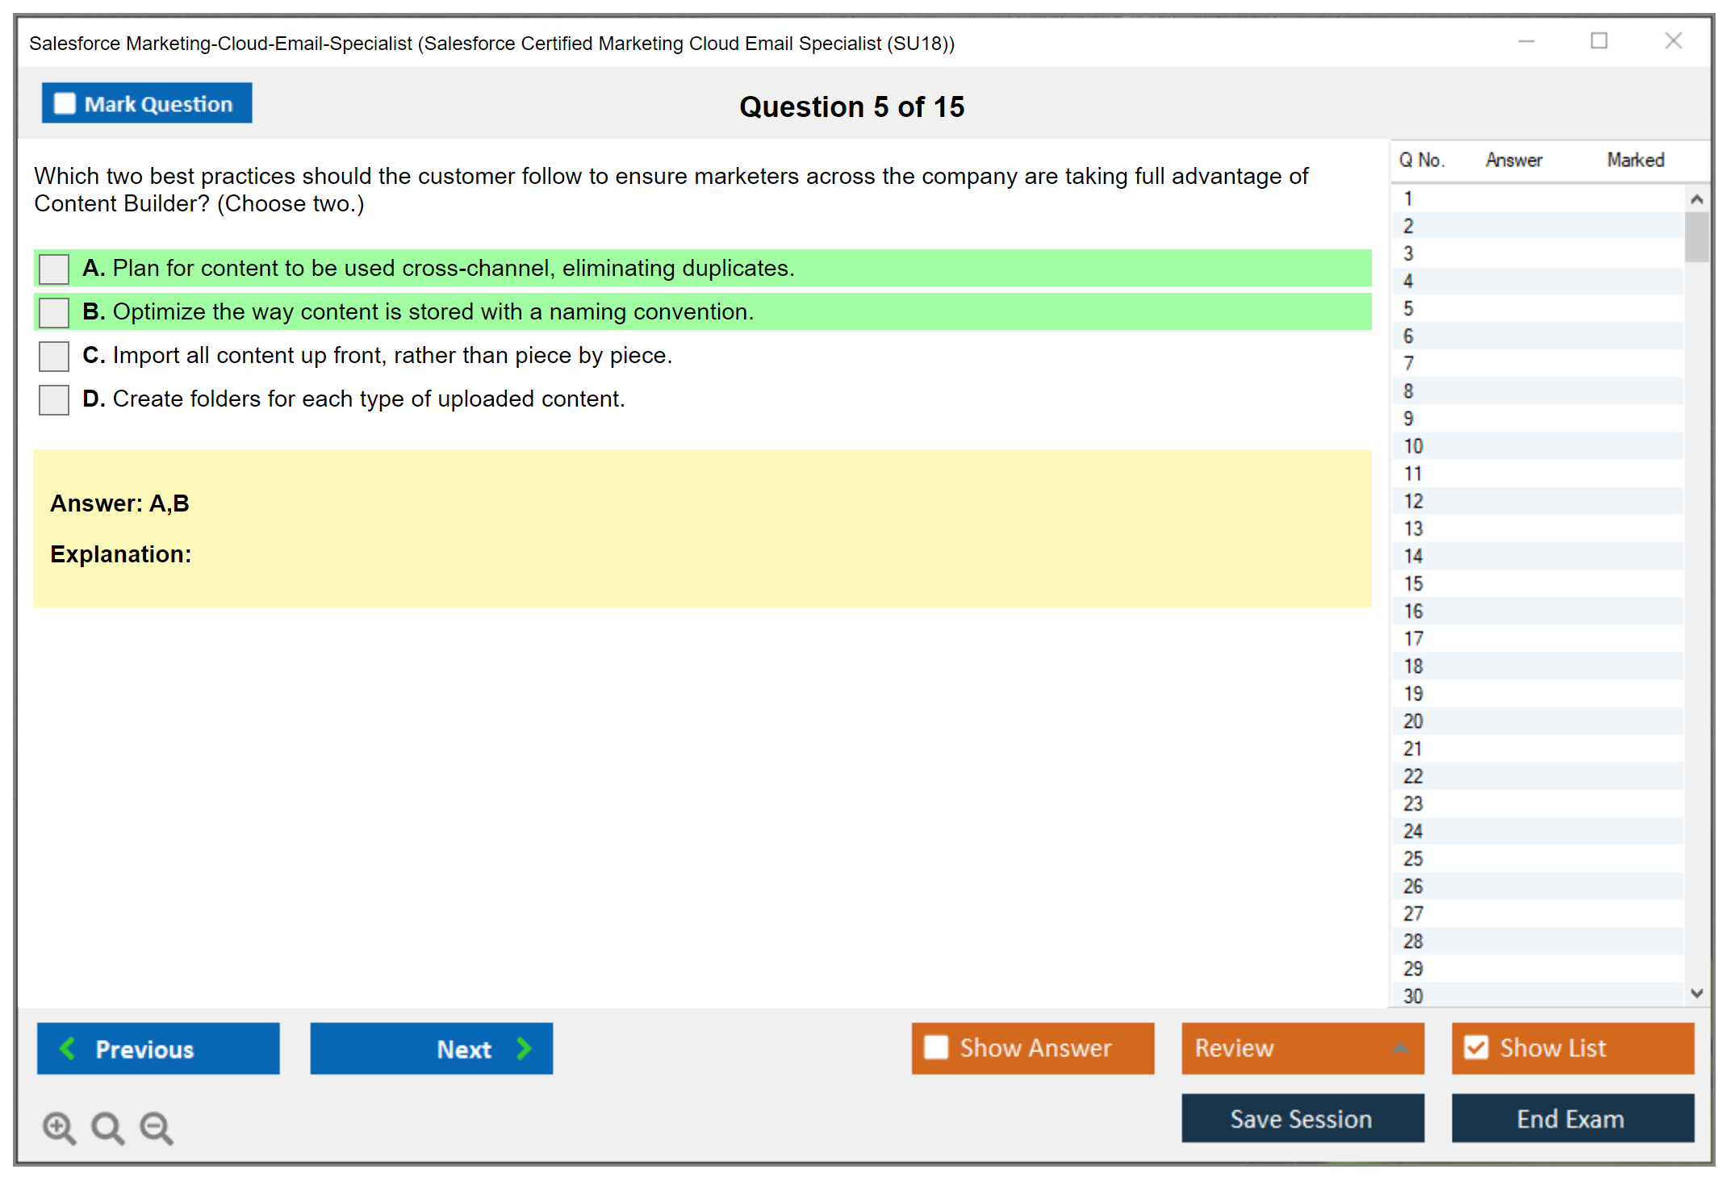
Task: Close the exam window
Action: click(x=1673, y=41)
